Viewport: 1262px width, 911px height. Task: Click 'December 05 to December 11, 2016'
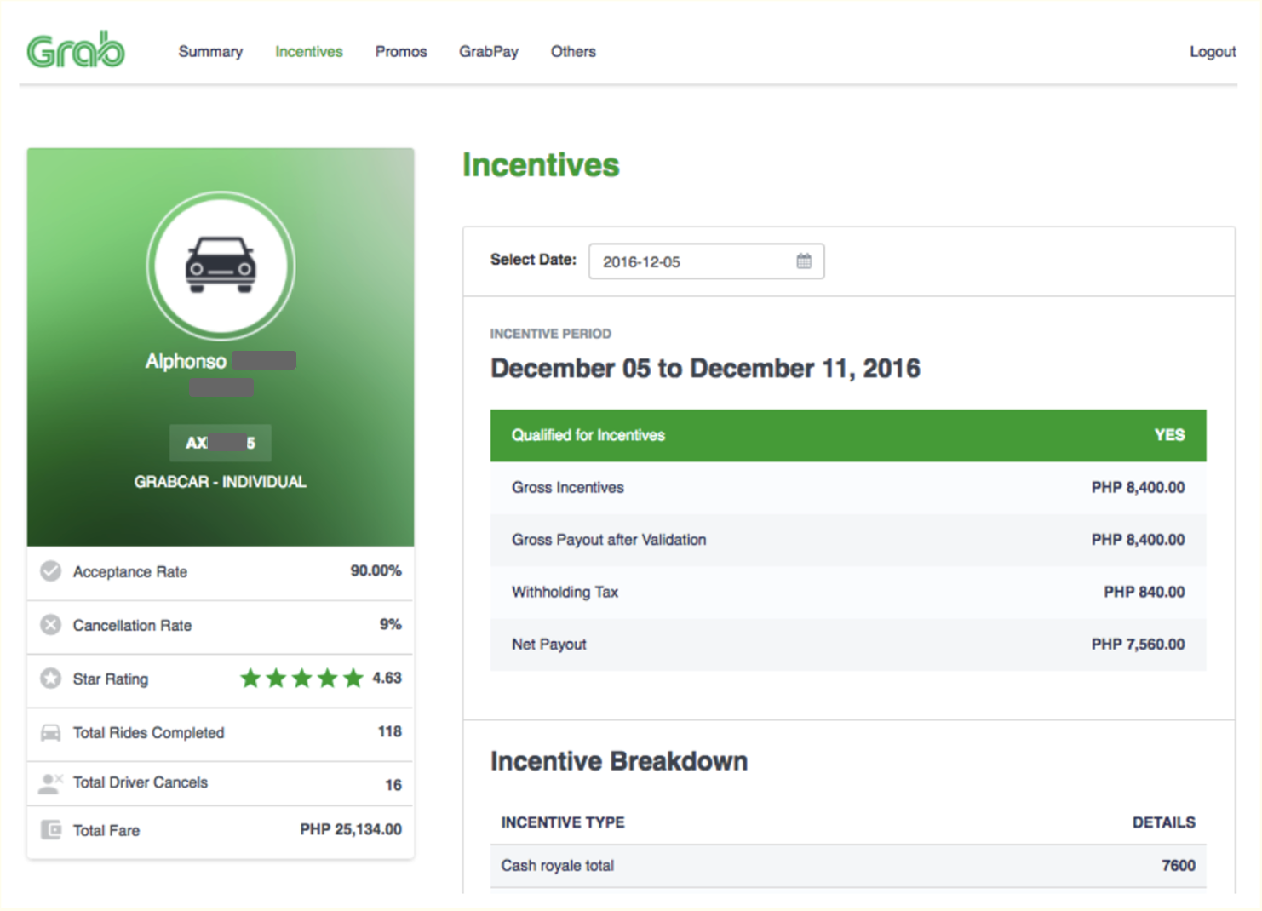(x=705, y=369)
